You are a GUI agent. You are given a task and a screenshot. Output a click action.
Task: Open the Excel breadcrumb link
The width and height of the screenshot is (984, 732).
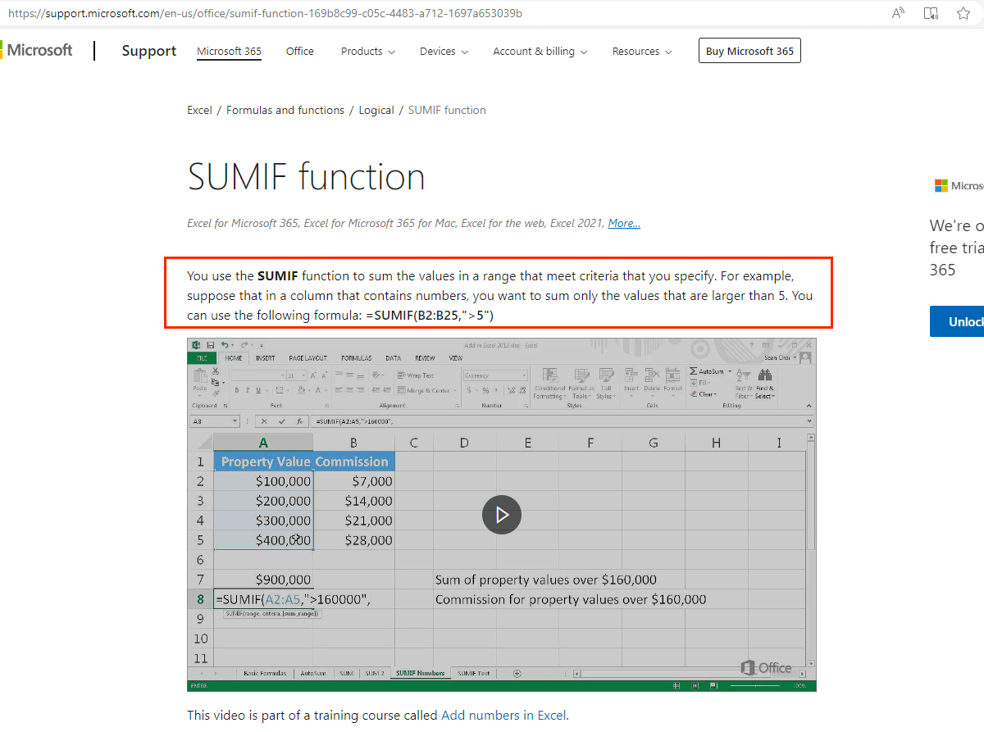click(199, 109)
